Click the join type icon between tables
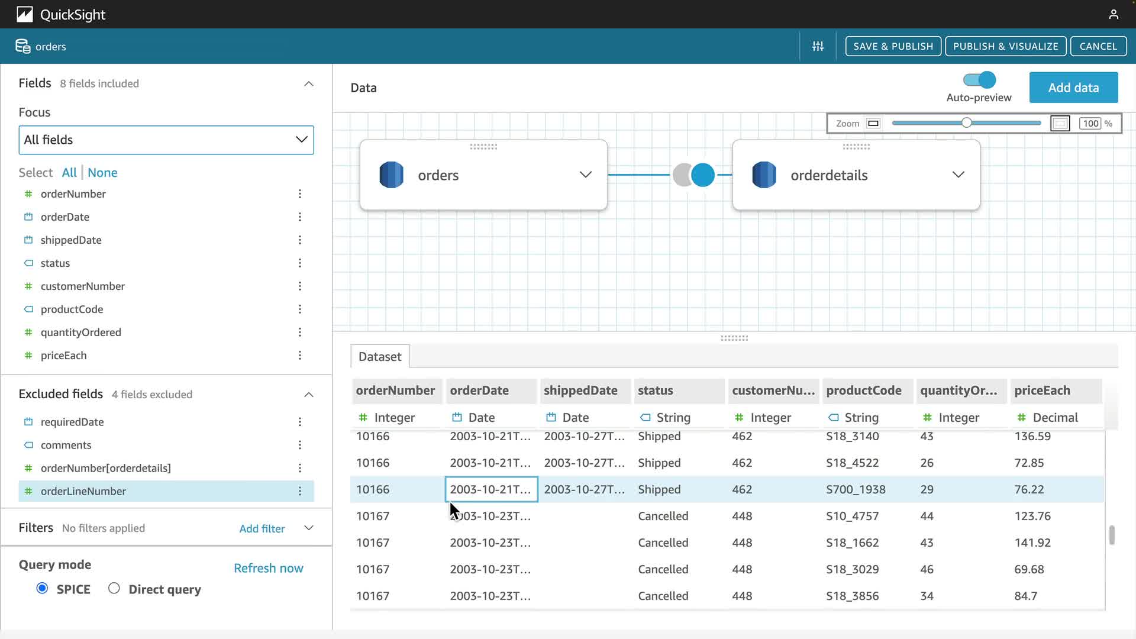Viewport: 1136px width, 639px height. 693,175
